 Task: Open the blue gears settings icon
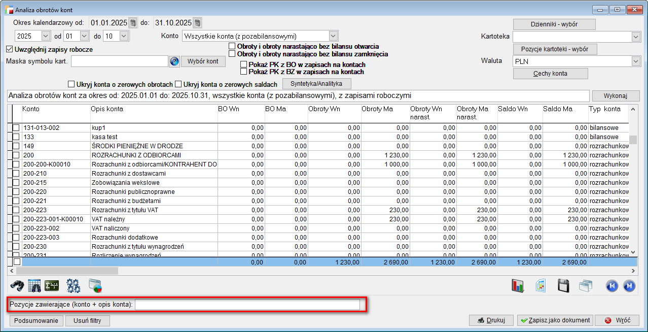[x=74, y=286]
